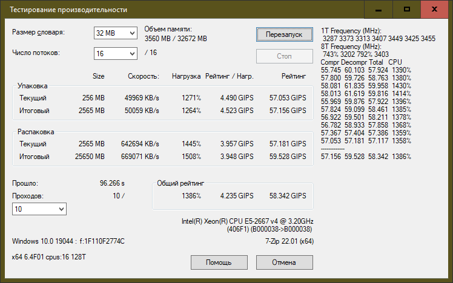Click the log row 58.081 61.835 59.958 1430%

[x=366, y=86]
